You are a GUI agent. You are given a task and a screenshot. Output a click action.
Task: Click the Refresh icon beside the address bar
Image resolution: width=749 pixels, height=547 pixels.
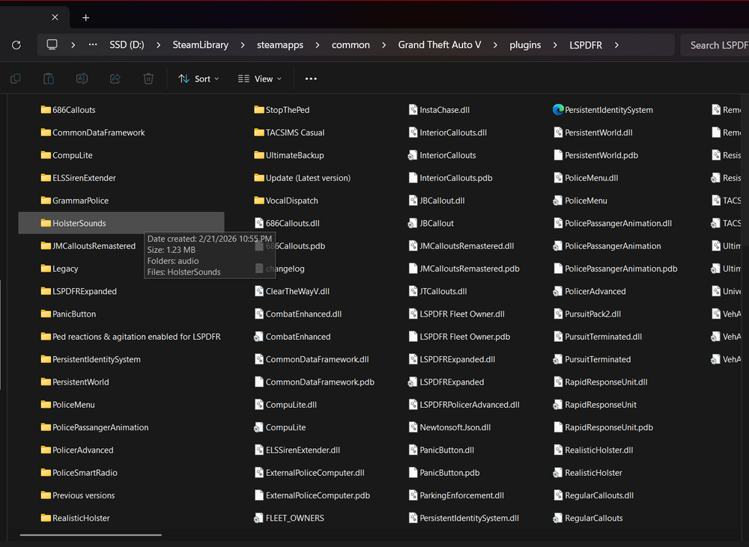pos(16,45)
